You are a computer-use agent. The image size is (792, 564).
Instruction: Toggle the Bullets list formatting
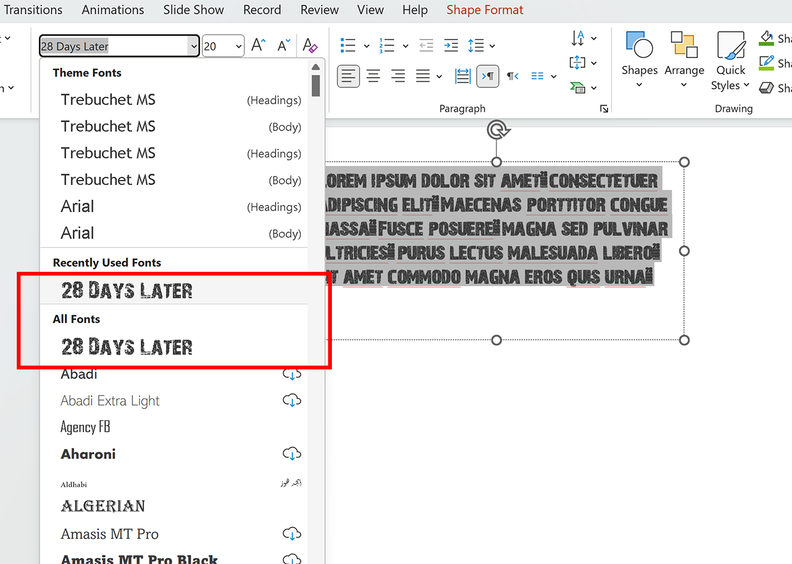(x=348, y=45)
